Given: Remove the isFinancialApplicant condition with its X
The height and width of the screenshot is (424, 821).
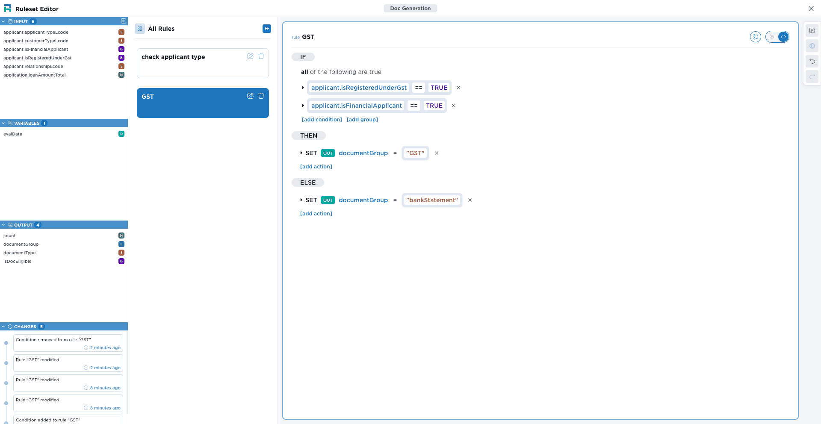Looking at the screenshot, I should tap(454, 106).
